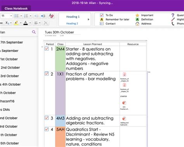Open the 2nd October page
Image resolution: width=184 pixels, height=147 pixels.
pyautogui.click(x=10, y=67)
